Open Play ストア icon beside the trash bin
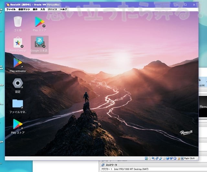 click(x=39, y=24)
